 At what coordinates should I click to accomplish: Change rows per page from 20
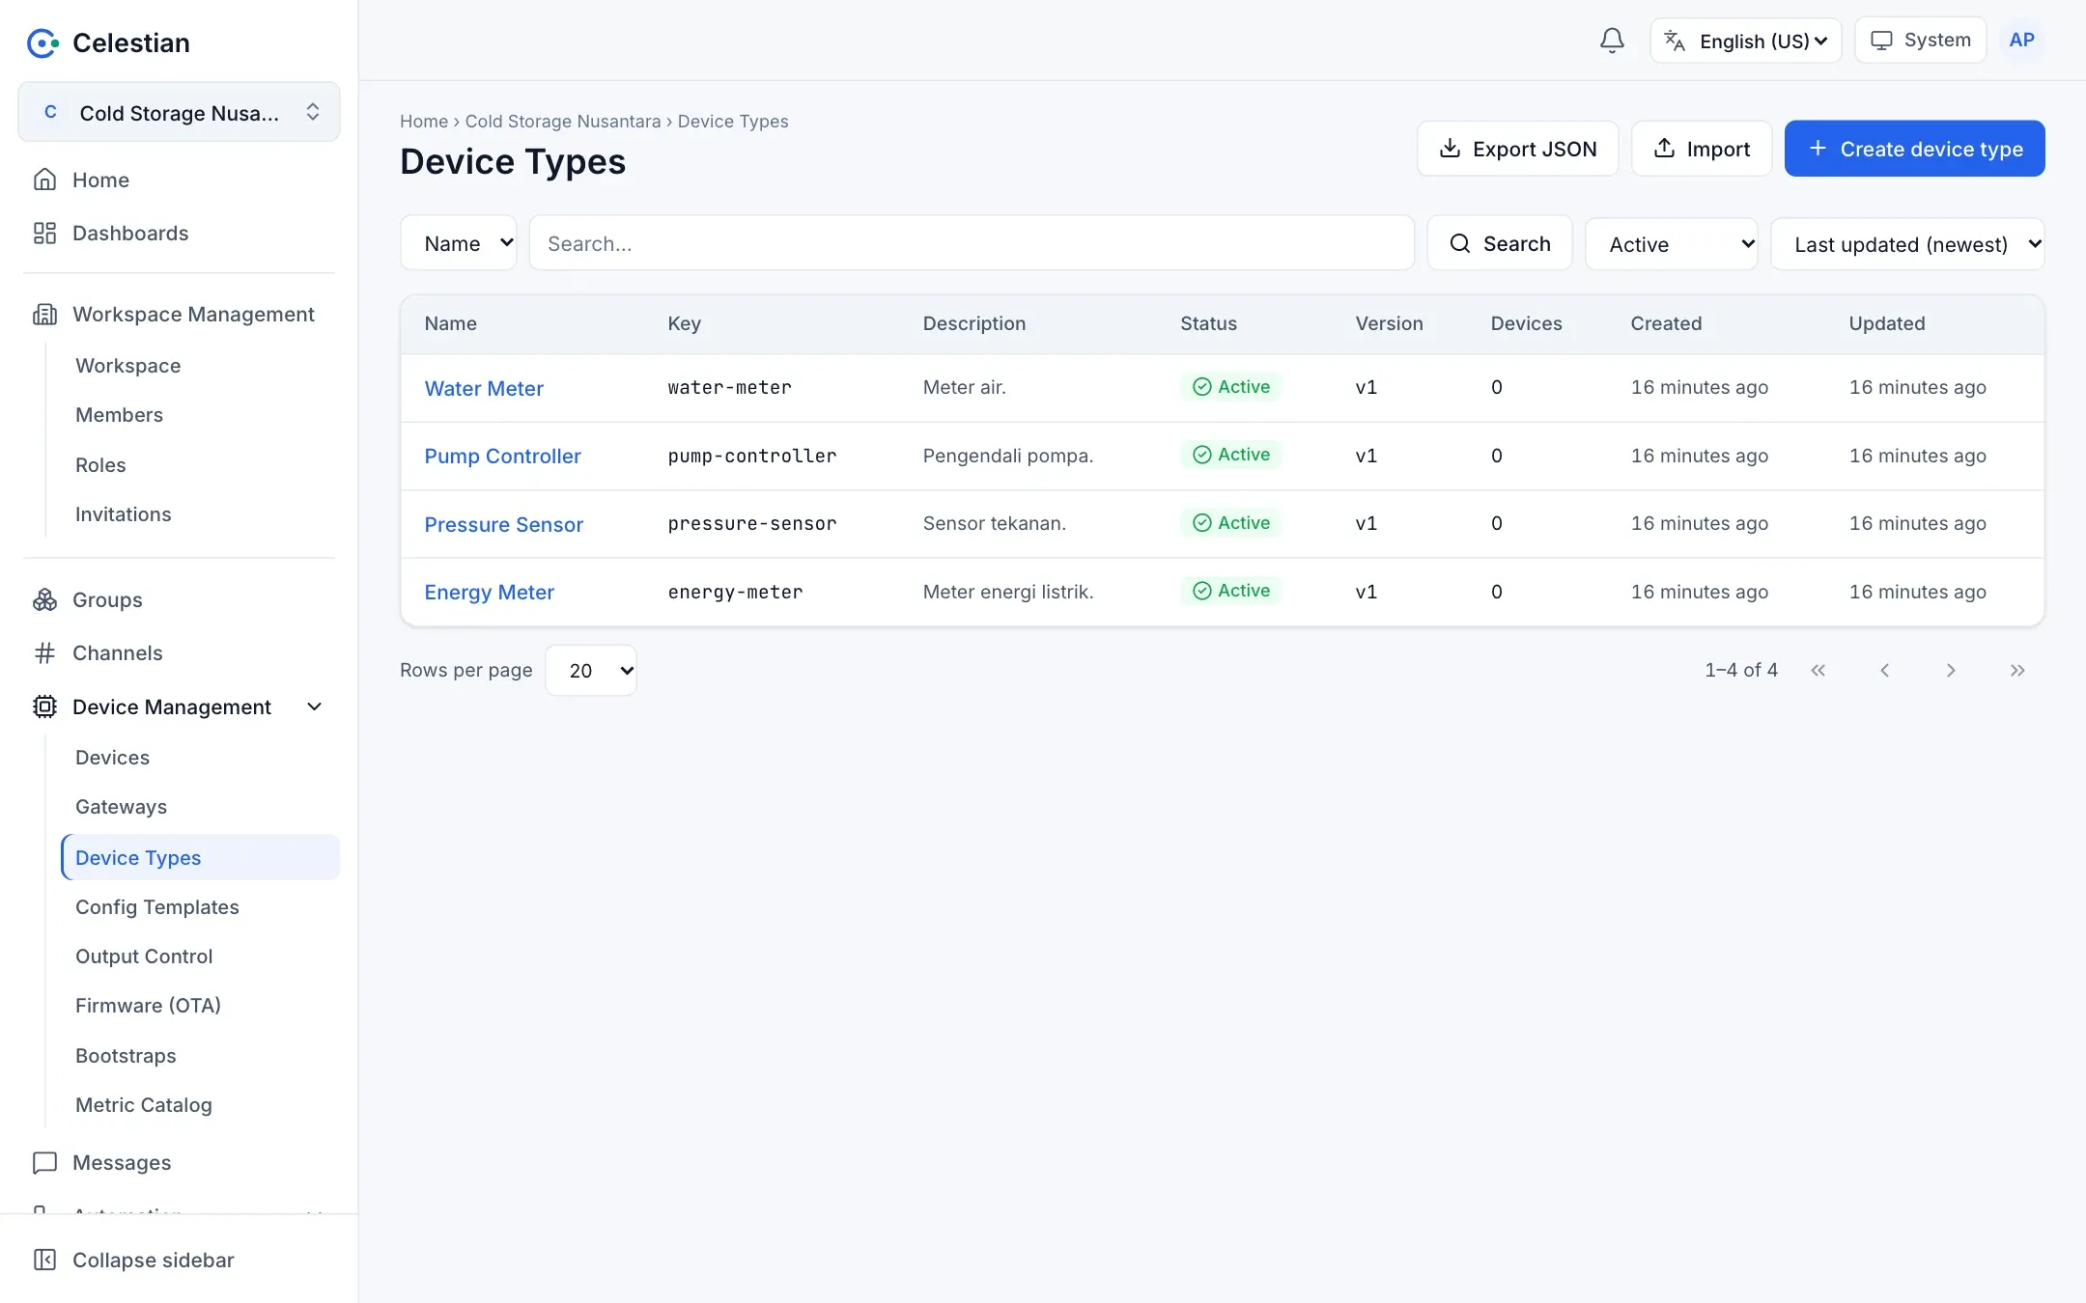pos(591,670)
